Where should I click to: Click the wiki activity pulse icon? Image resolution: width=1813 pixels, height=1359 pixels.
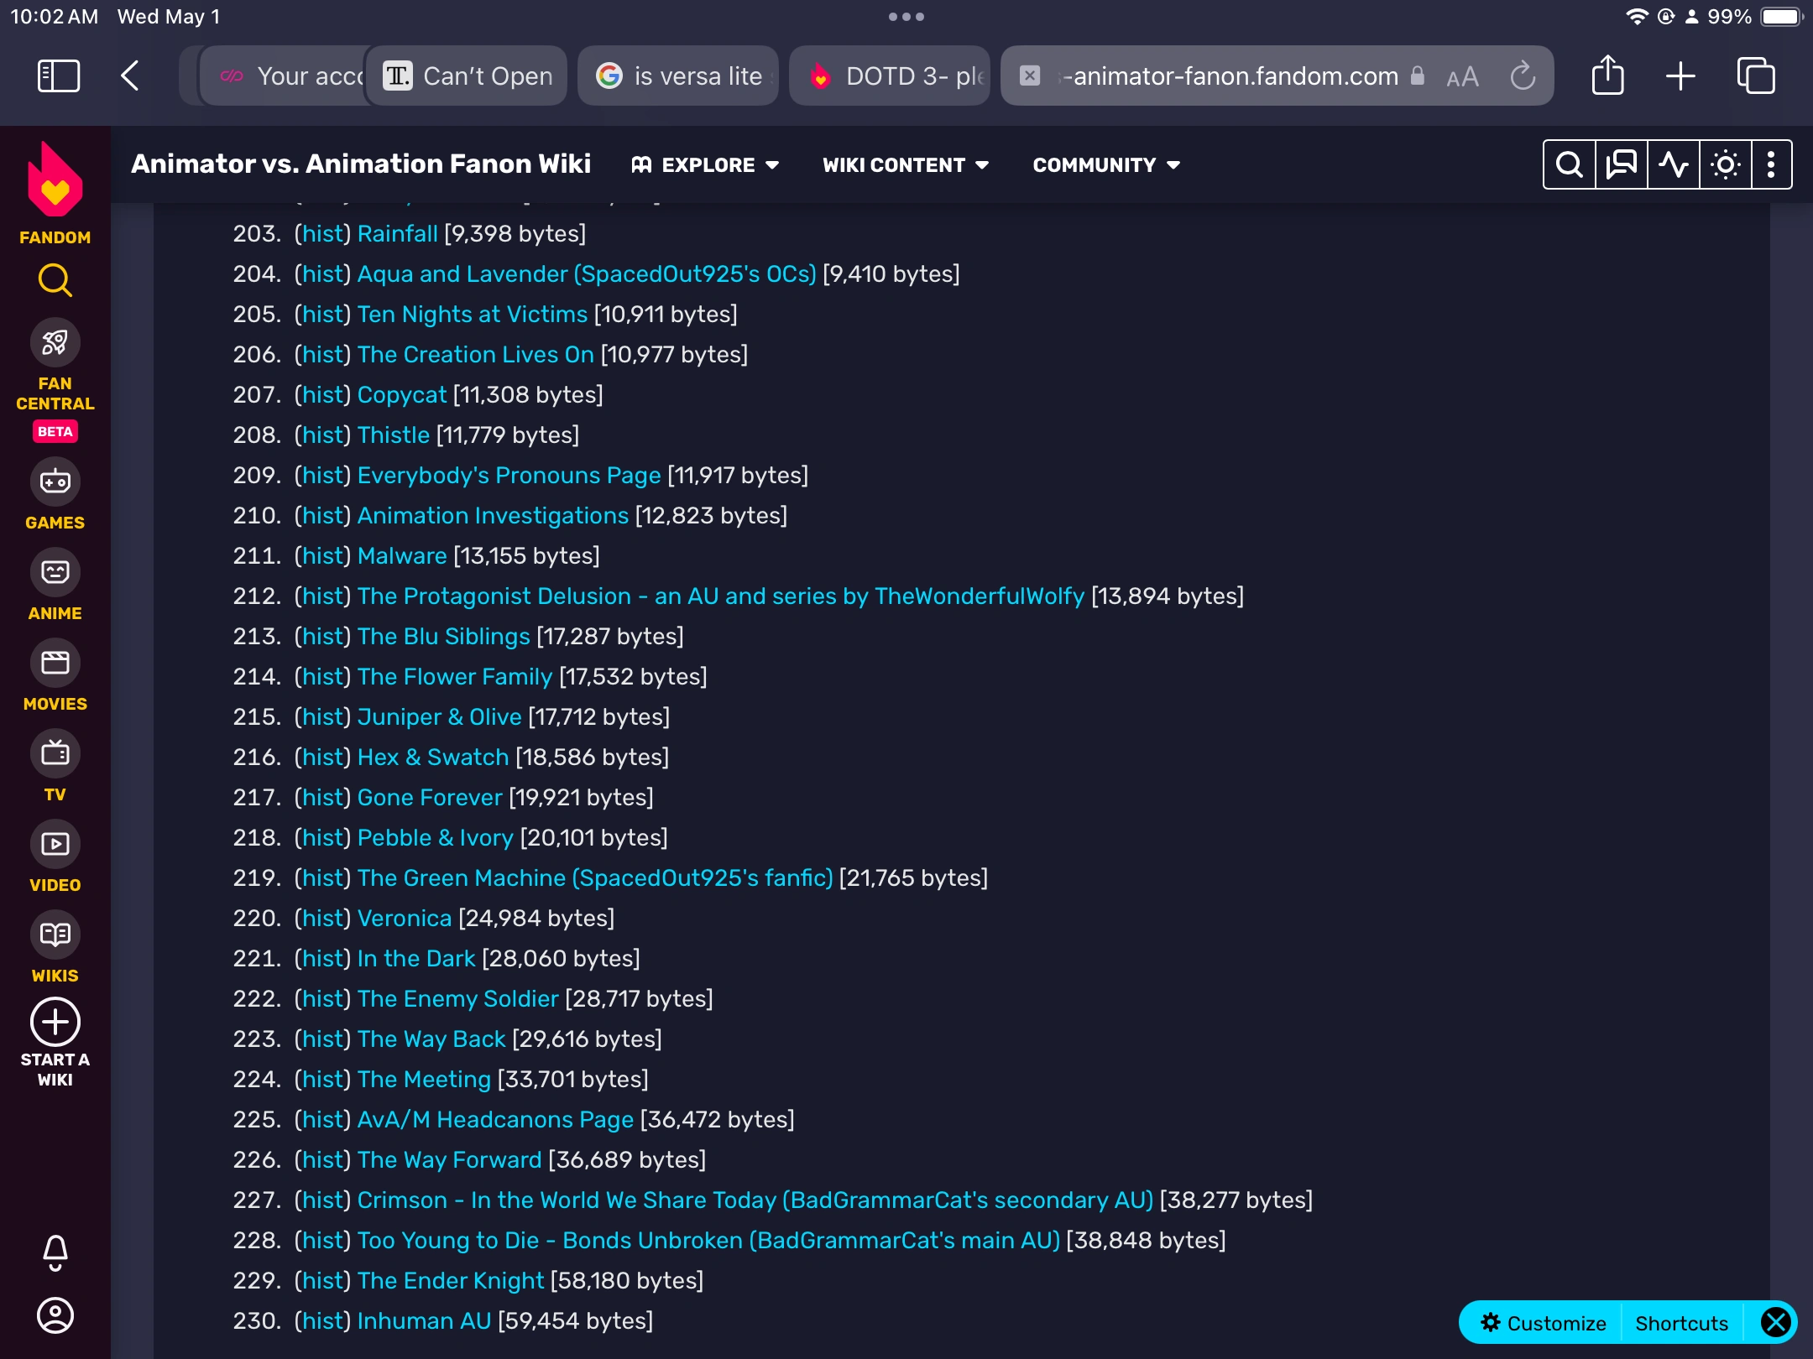1673,164
